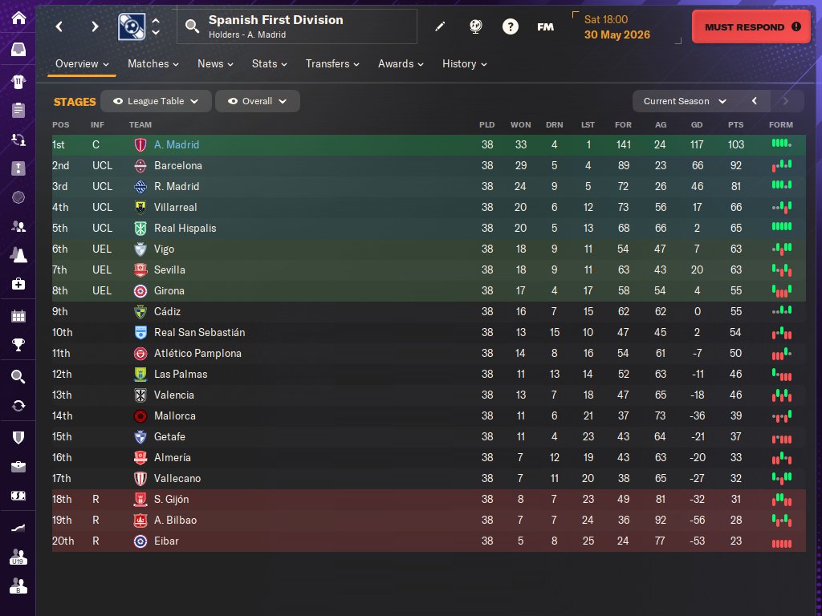
Task: Expand the Transfers menu chevron
Action: [356, 64]
